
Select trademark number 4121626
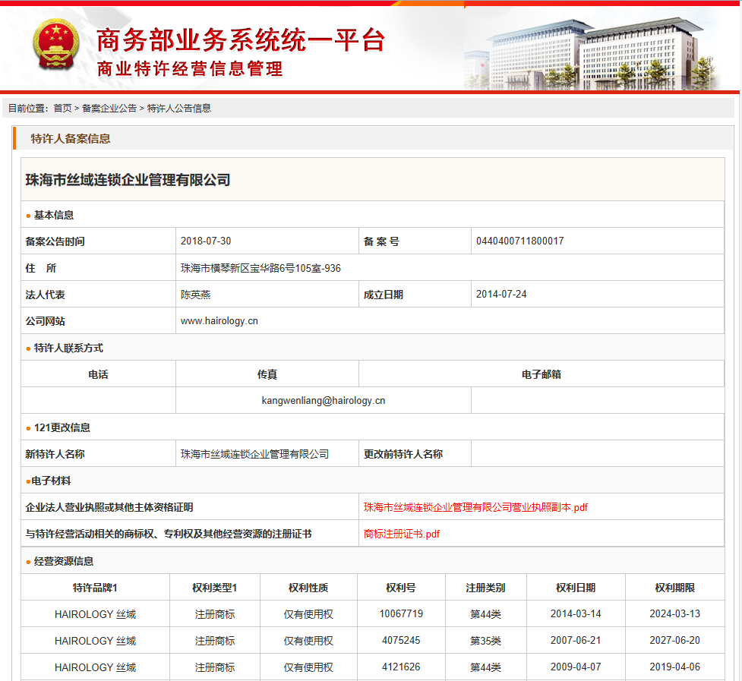(x=401, y=667)
